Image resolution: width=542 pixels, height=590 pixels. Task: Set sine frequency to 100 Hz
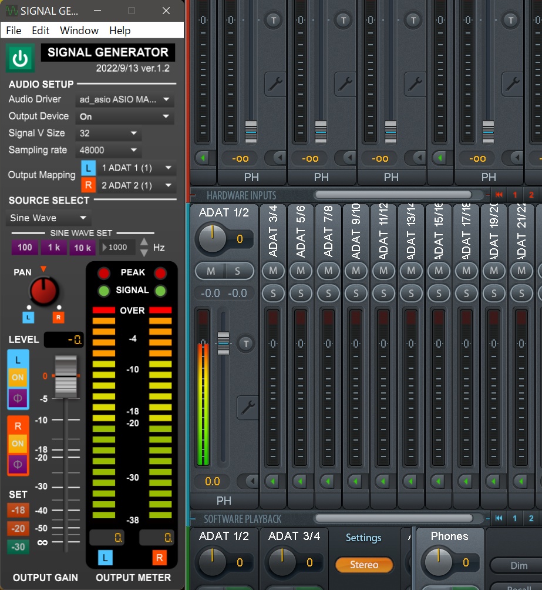coord(25,248)
